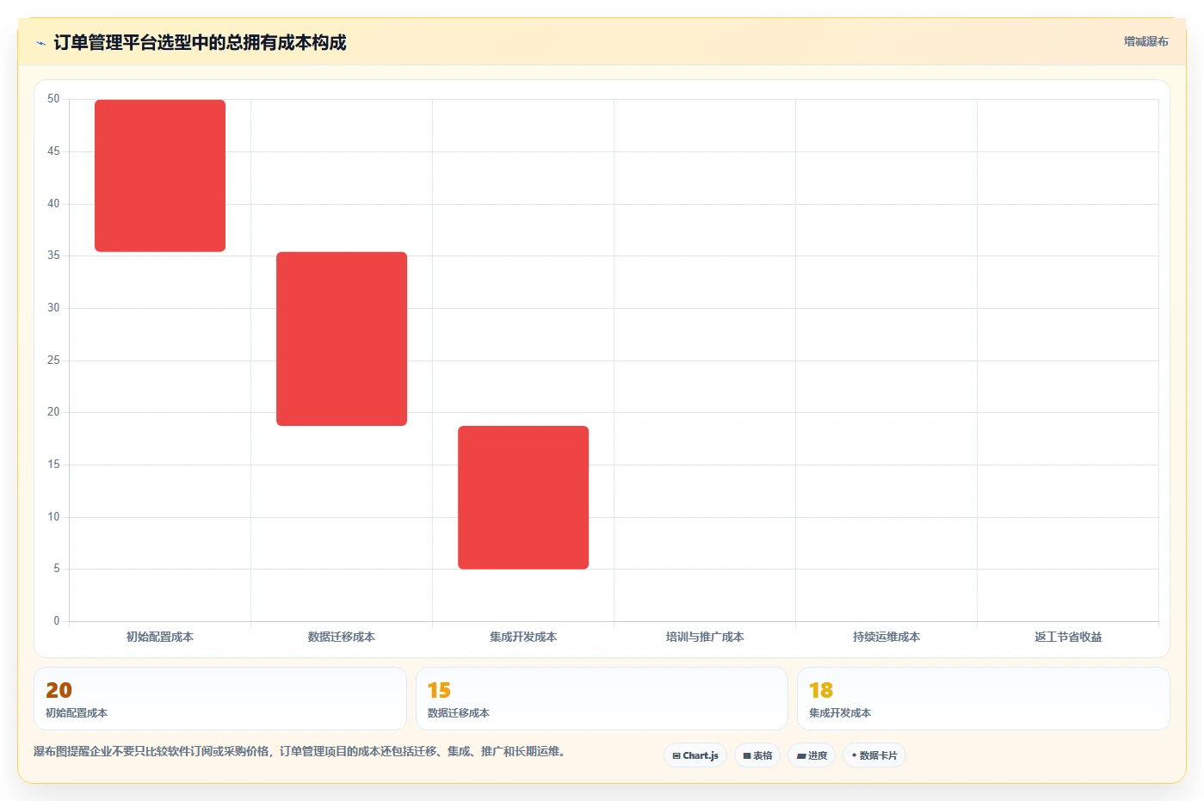Click the 进度 tag chip

point(812,755)
